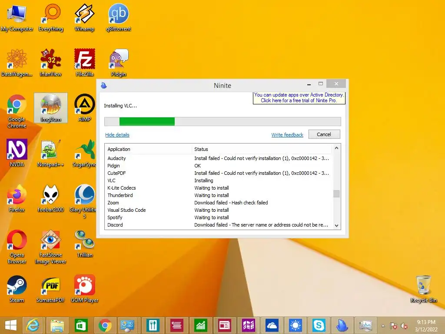Click 'Download failed - Hash check failed' status

pos(231,203)
